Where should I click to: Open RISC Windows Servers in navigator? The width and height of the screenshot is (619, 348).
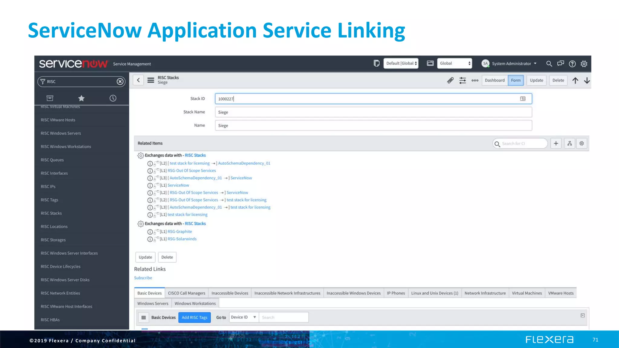pos(61,133)
